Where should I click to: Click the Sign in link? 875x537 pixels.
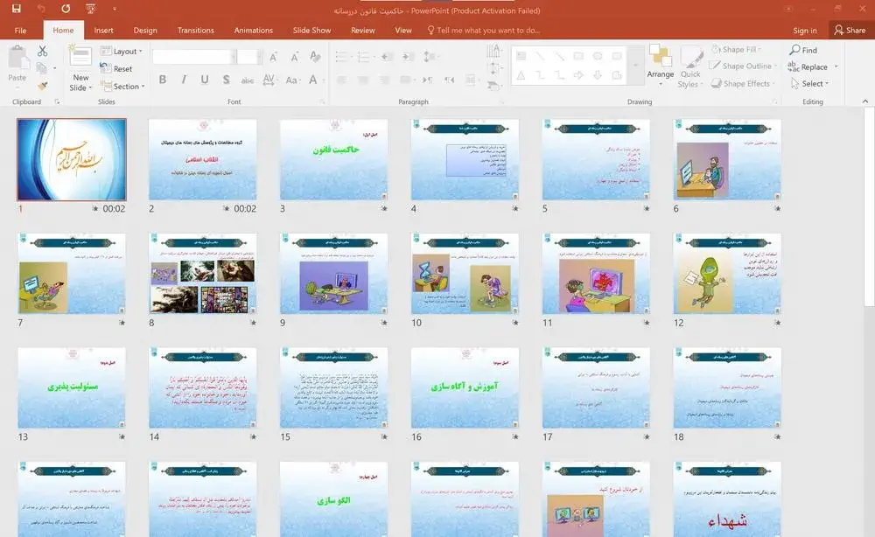coord(804,31)
